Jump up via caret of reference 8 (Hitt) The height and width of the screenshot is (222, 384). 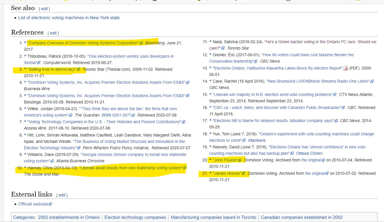[x=25, y=135]
